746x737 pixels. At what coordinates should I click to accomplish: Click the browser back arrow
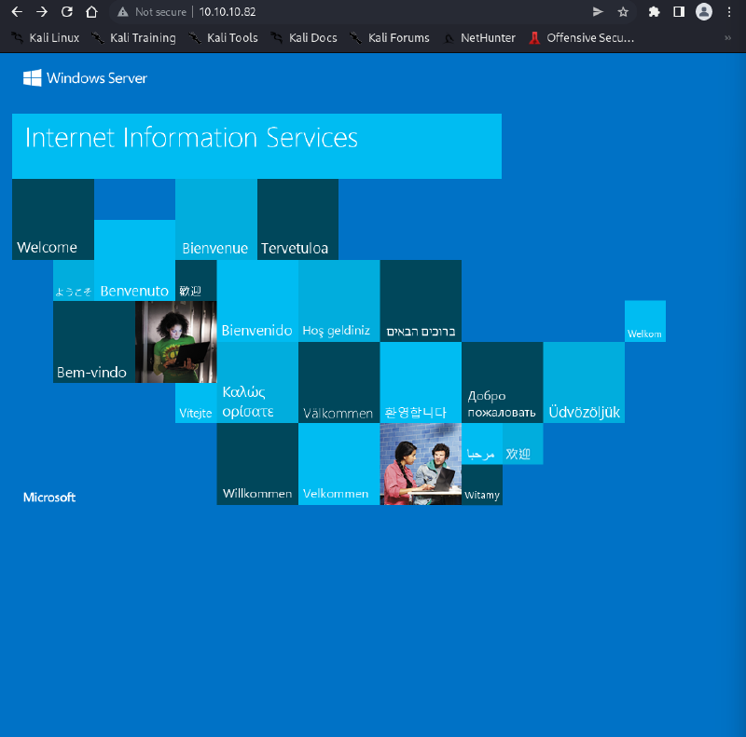[16, 12]
